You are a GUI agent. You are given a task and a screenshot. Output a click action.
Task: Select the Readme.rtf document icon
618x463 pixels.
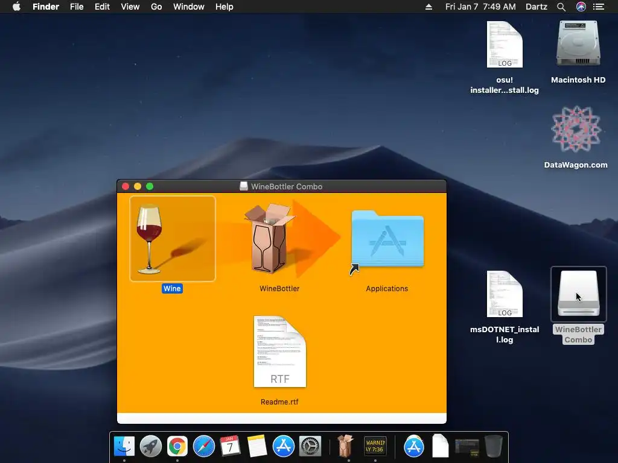pos(280,351)
